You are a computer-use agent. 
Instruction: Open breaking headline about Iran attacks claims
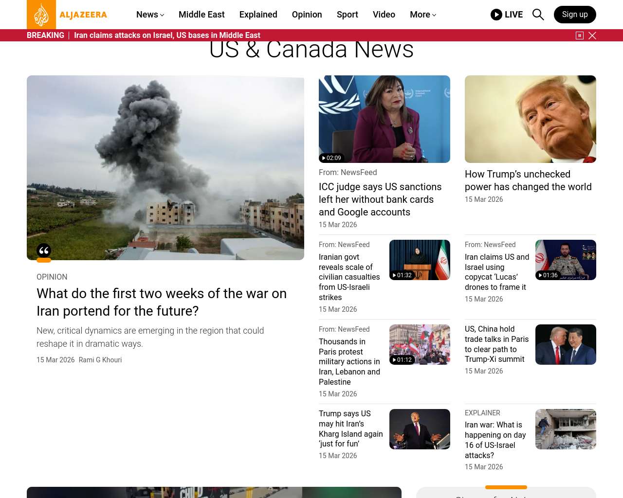(x=167, y=36)
